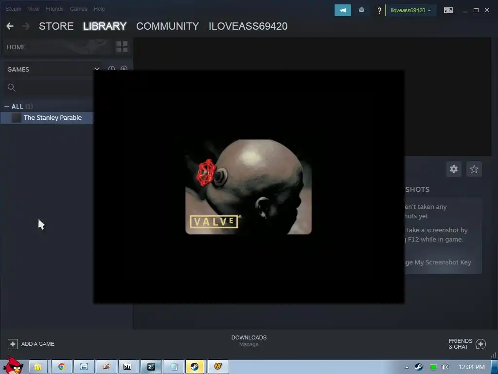
Task: Click the question mark help icon
Action: [379, 11]
